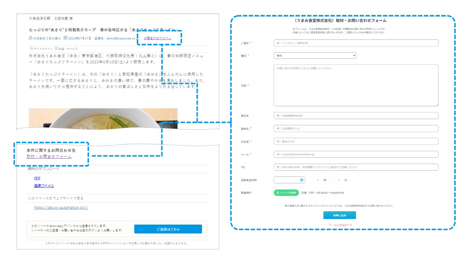This screenshot has width=467, height=263.
Task: Open the お問合わせフォーム link in the header
Action: click(157, 38)
